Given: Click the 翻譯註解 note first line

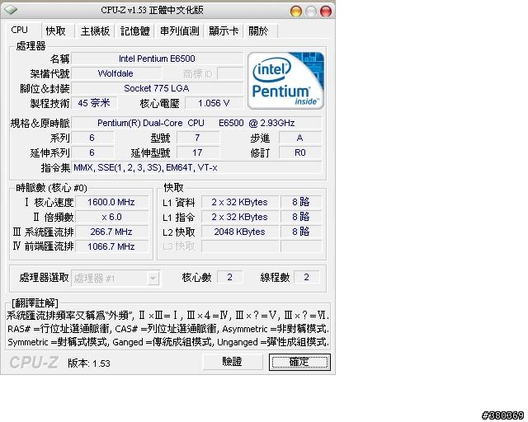Looking at the screenshot, I should tap(168, 316).
